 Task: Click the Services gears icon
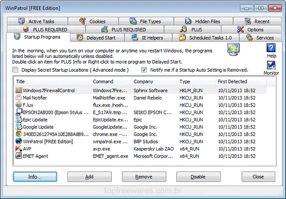[x=249, y=37]
